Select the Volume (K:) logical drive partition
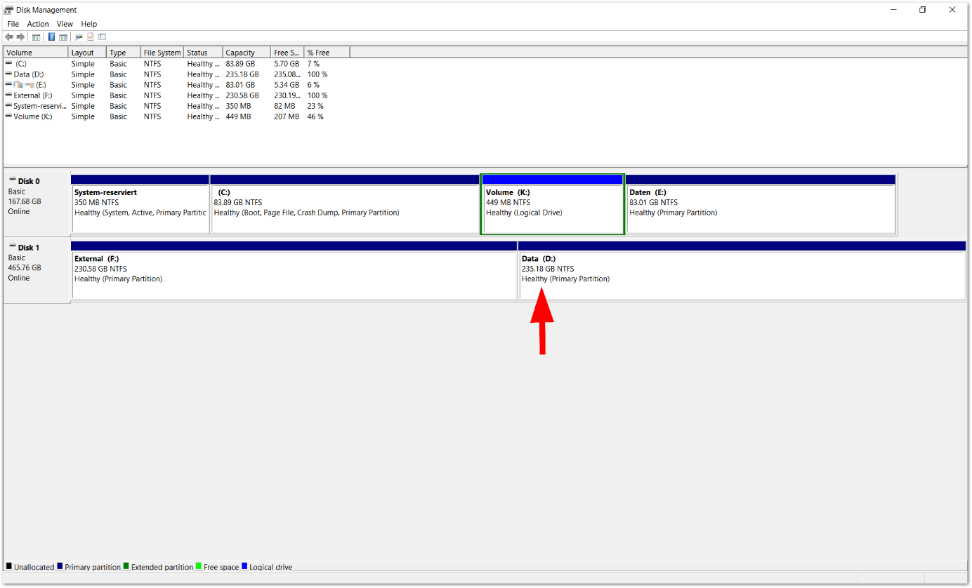 pos(552,208)
